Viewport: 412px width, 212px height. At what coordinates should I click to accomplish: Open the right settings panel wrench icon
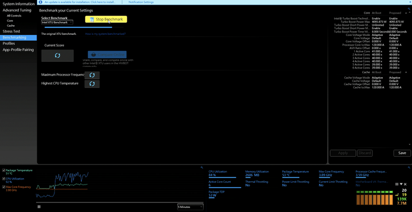click(409, 9)
